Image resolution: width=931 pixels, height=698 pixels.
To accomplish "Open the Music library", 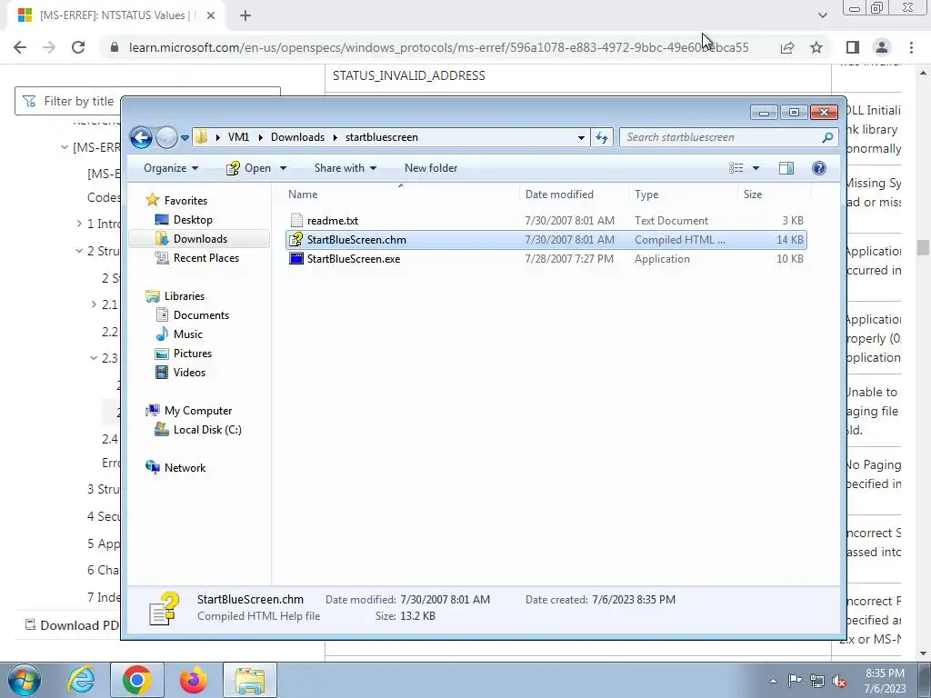I will click(187, 334).
